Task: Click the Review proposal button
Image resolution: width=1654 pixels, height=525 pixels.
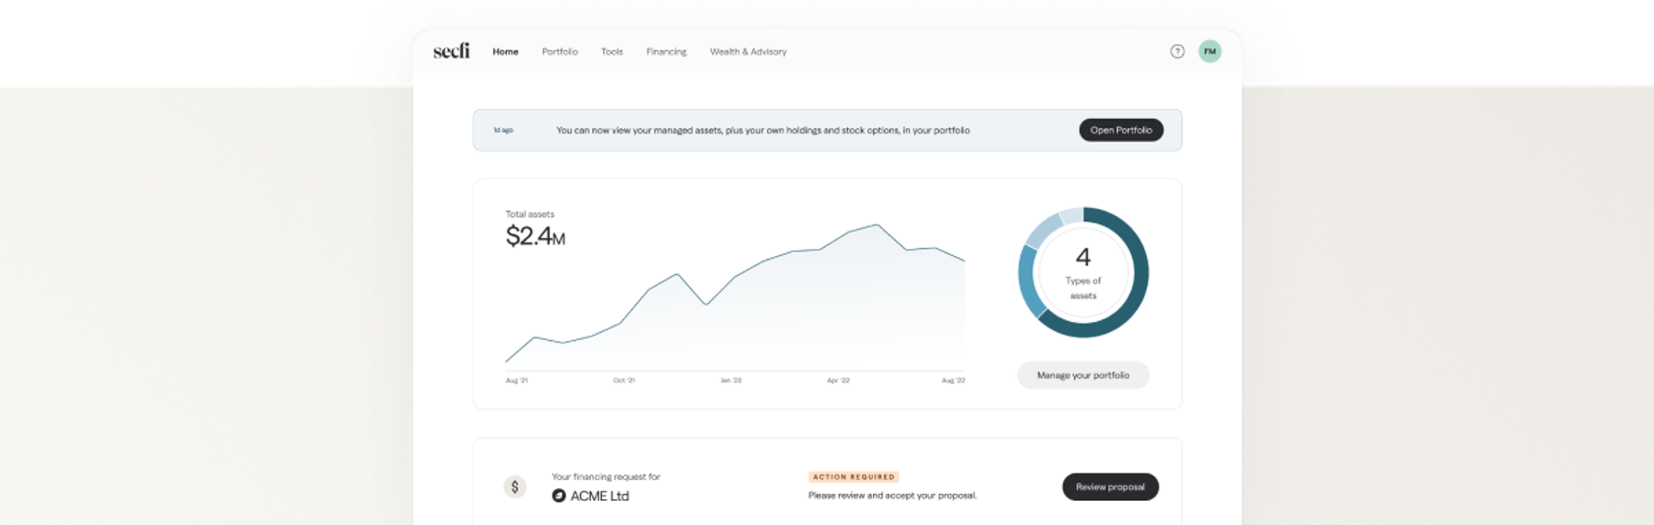Action: pyautogui.click(x=1110, y=487)
